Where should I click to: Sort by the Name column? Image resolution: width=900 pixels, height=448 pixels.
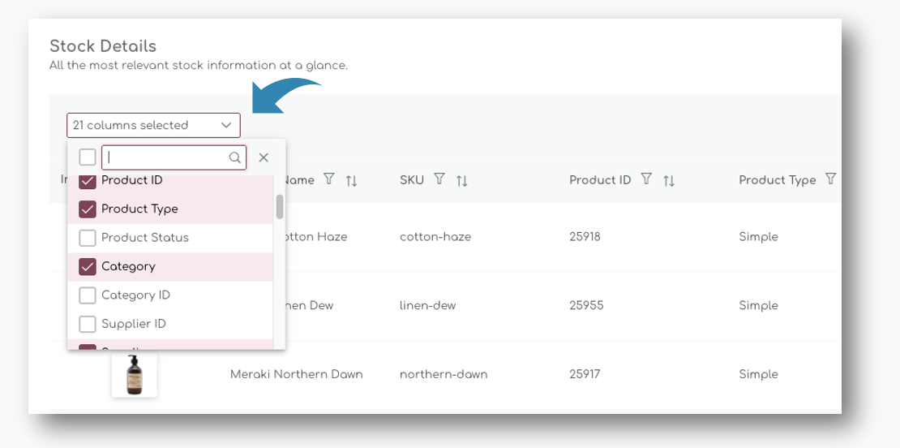(351, 180)
